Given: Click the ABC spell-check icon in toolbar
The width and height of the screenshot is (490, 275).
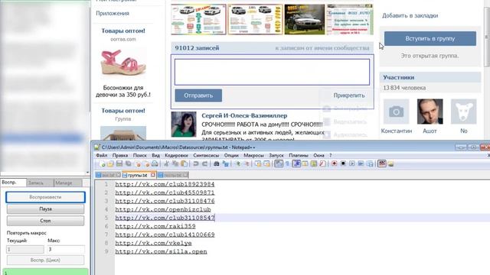Looking at the screenshot, I should (x=382, y=163).
